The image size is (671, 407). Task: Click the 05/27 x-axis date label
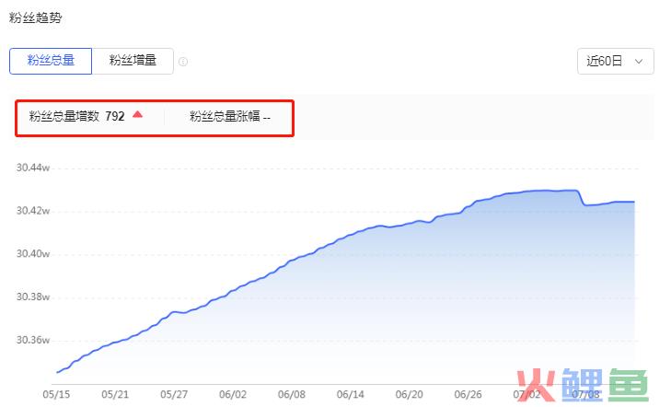tap(174, 394)
